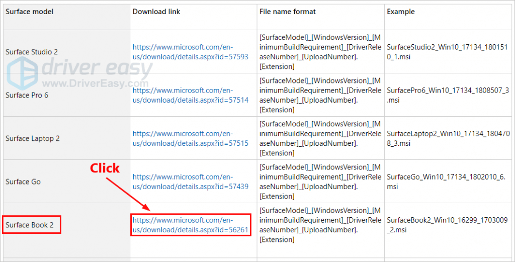Open the Surface Go download link
Image resolution: width=515 pixels, height=262 pixels.
coord(190,182)
